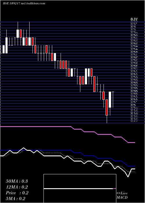Click the 50MA : 0.3 reading
Screen dimensions: 145x203
17,181
